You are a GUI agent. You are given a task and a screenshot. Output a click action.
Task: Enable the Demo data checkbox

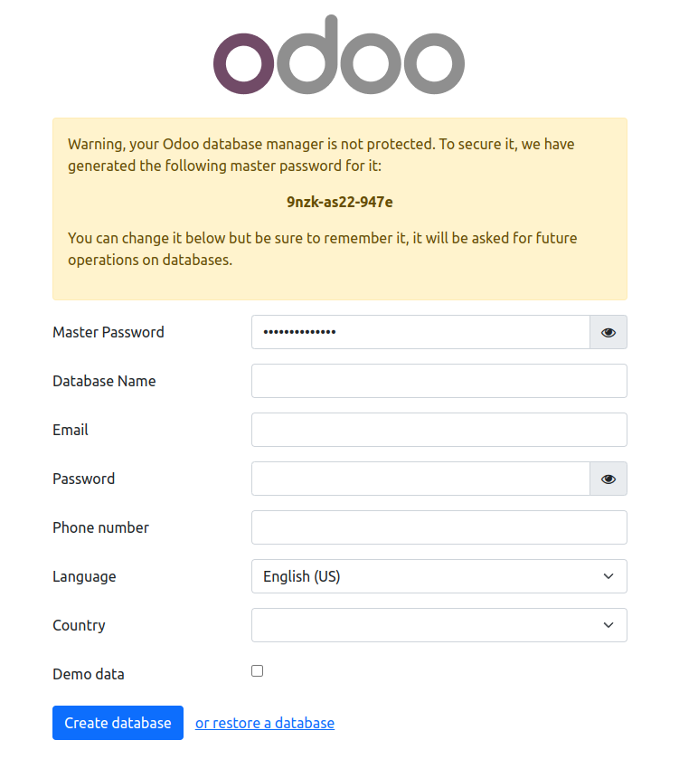tap(257, 670)
